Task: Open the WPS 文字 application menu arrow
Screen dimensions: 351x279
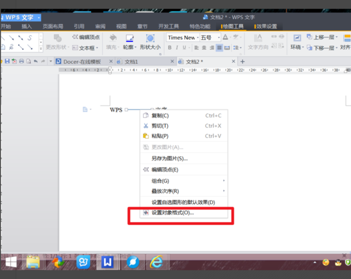Action: pos(39,18)
